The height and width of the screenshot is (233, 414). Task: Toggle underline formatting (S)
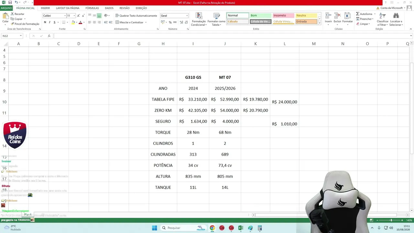coord(54,22)
